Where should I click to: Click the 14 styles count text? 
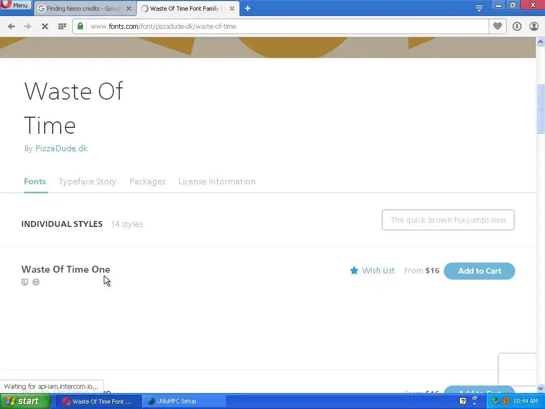coord(127,224)
